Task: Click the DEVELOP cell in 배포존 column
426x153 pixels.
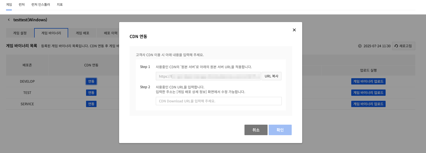Action: click(27, 81)
